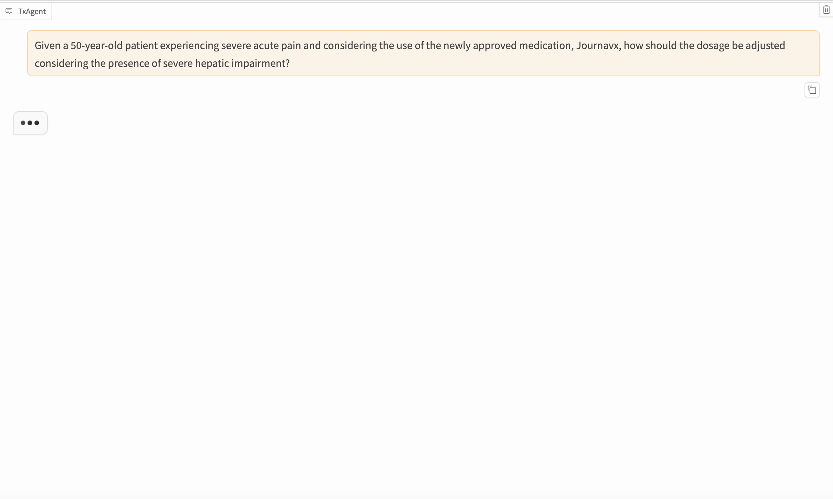Screen dimensions: 833x499
Task: Click the text 50-year-old patient
Action: [x=114, y=46]
